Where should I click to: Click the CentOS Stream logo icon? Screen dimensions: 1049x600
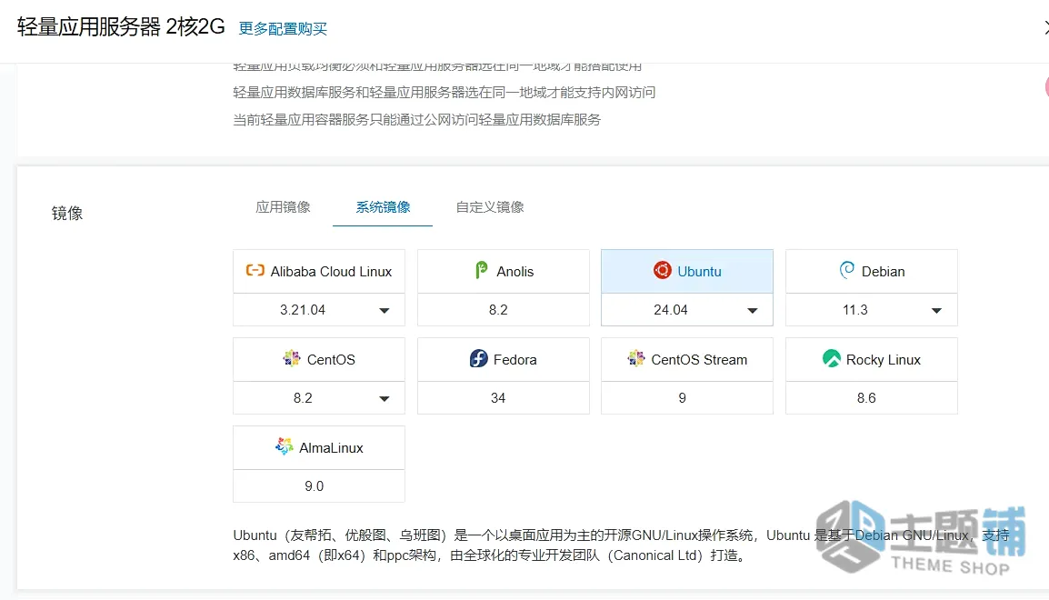pyautogui.click(x=635, y=358)
